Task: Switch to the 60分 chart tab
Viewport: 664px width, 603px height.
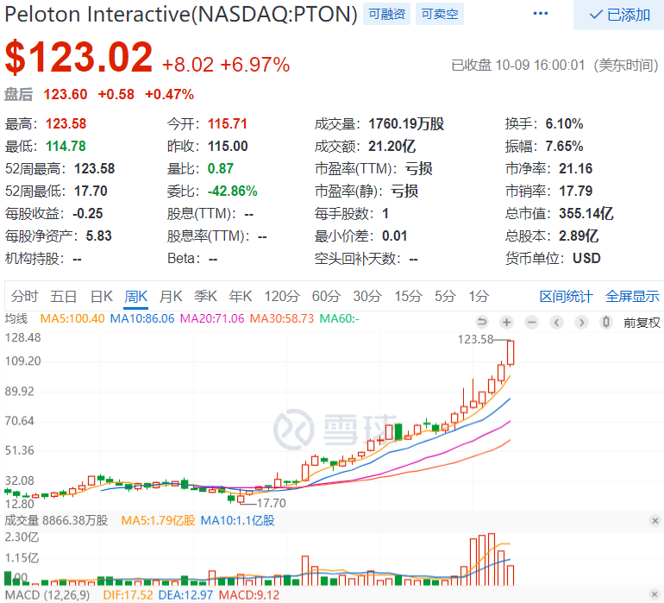Action: 326,296
